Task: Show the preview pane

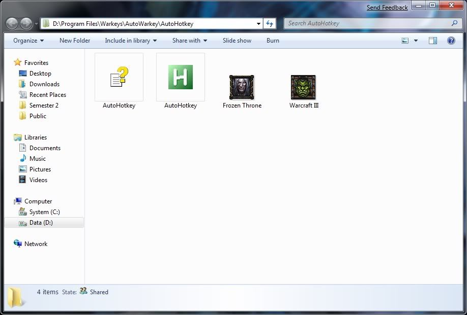Action: [433, 41]
